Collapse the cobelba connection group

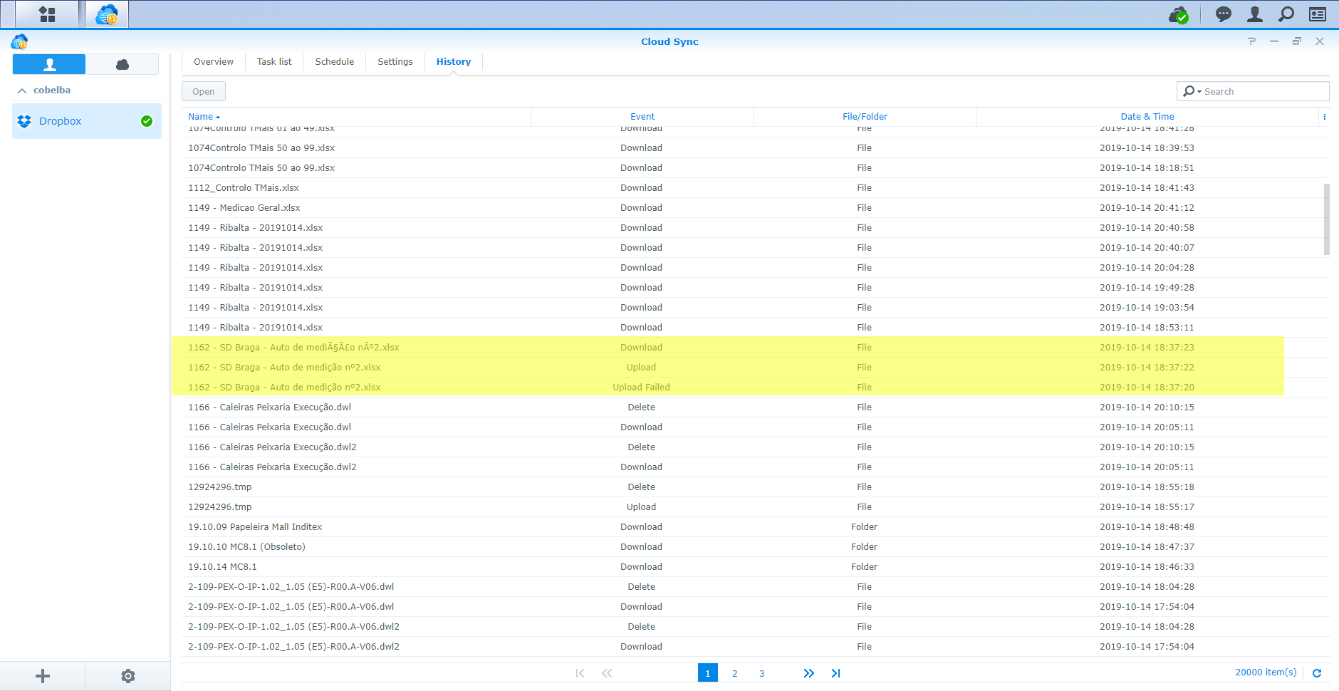pos(22,90)
